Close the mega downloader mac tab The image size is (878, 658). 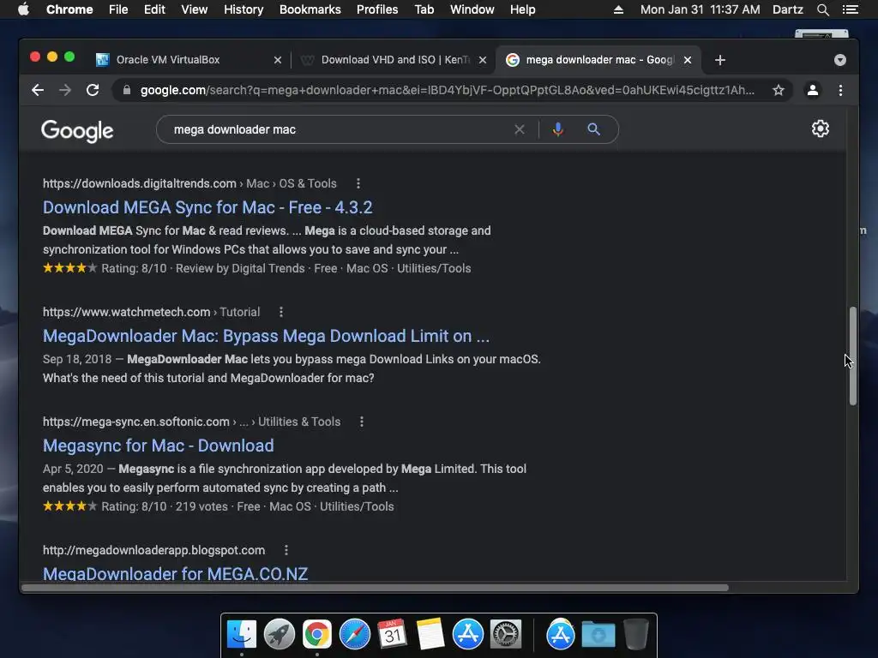click(x=688, y=60)
